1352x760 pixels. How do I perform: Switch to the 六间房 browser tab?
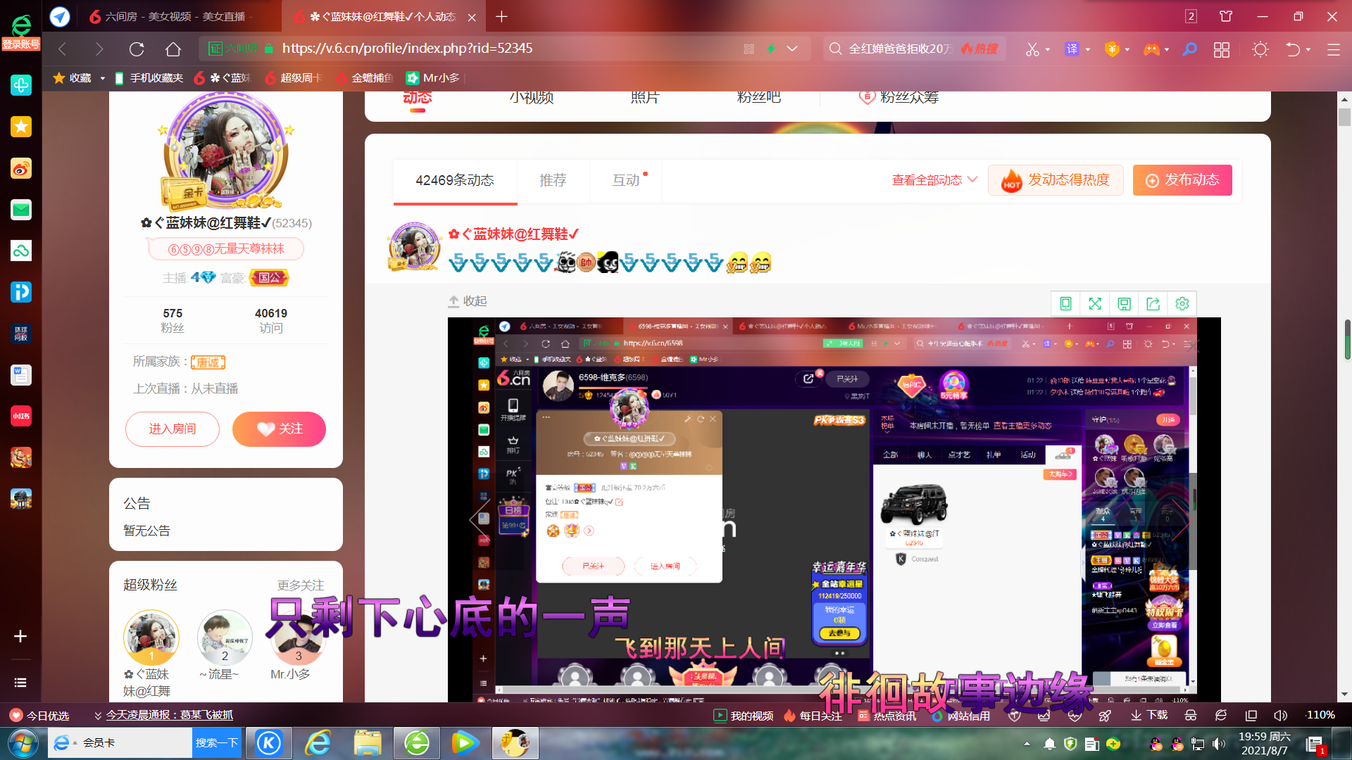[x=171, y=16]
